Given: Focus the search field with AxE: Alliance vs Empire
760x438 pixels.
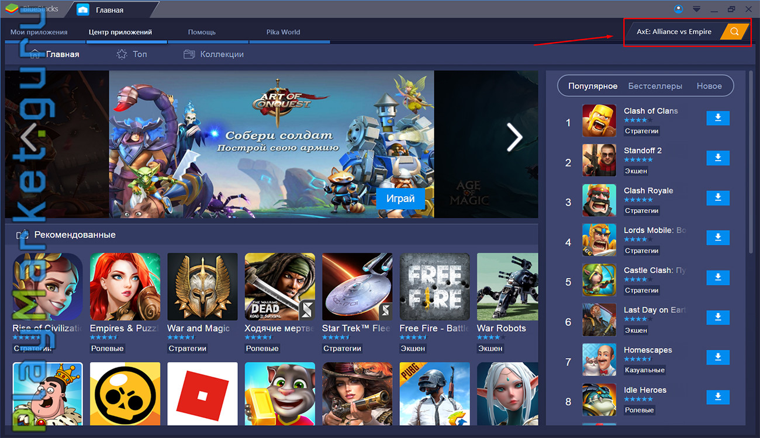Looking at the screenshot, I should (674, 32).
